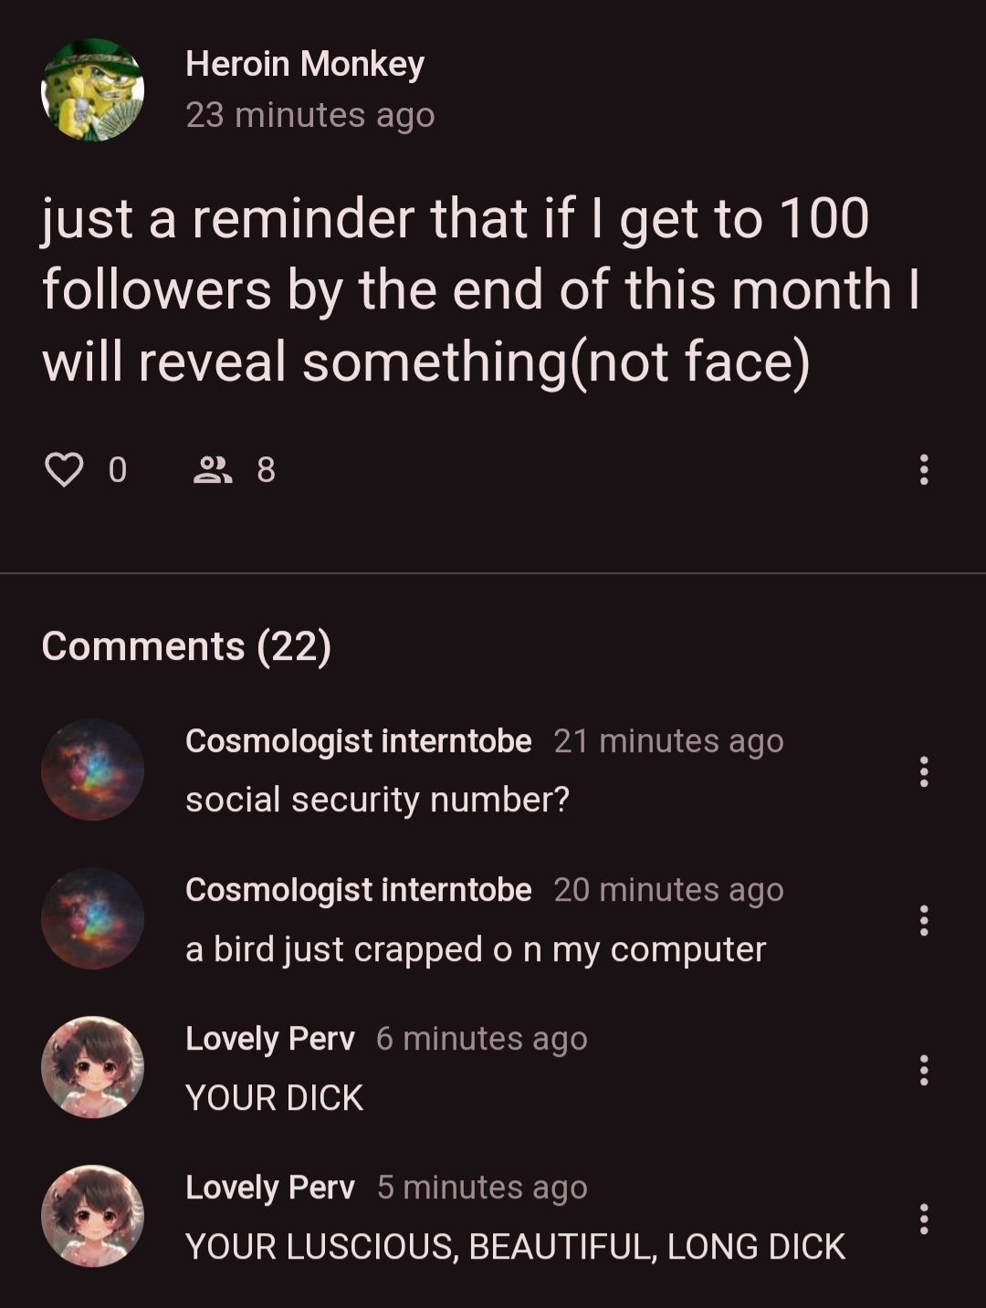
Task: Open the Lovely Perv name from 6 minutes ago
Action: point(269,1039)
